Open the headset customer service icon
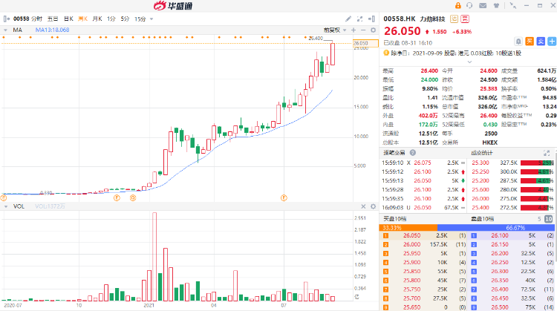This screenshot has width=557, height=311. pyautogui.click(x=471, y=6)
